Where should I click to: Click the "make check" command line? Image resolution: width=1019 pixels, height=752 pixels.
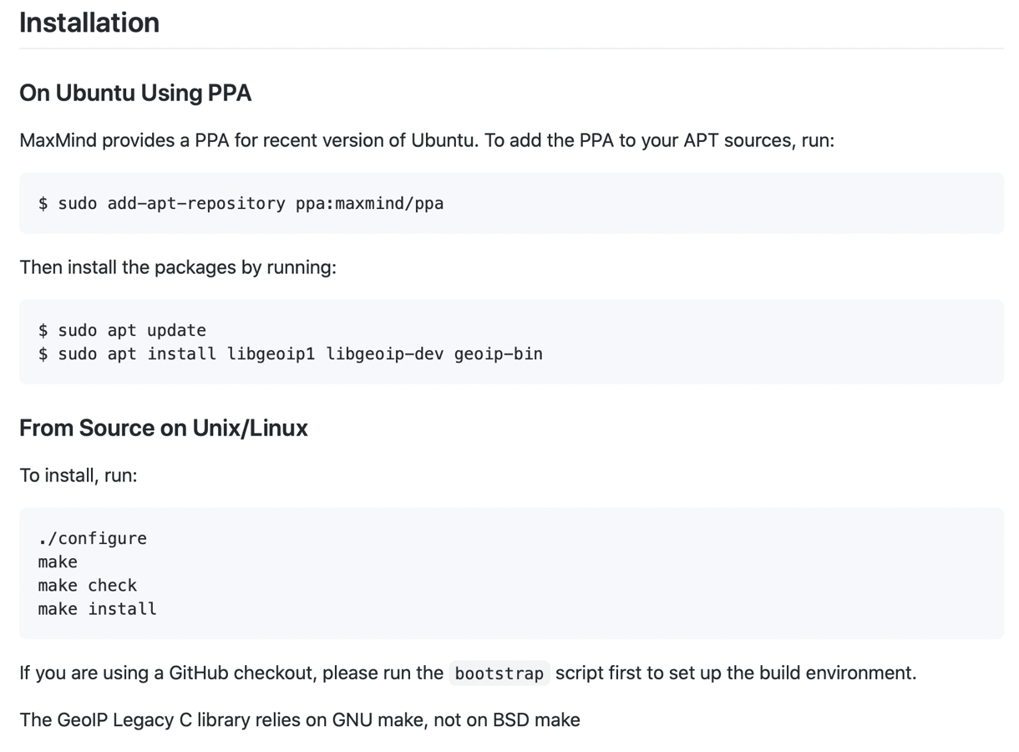(x=88, y=586)
